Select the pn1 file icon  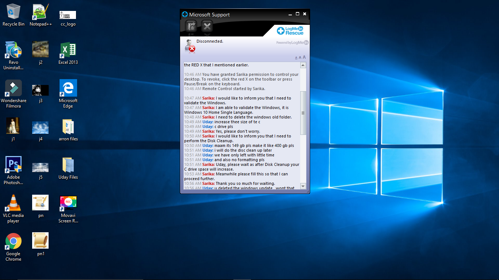pos(41,244)
